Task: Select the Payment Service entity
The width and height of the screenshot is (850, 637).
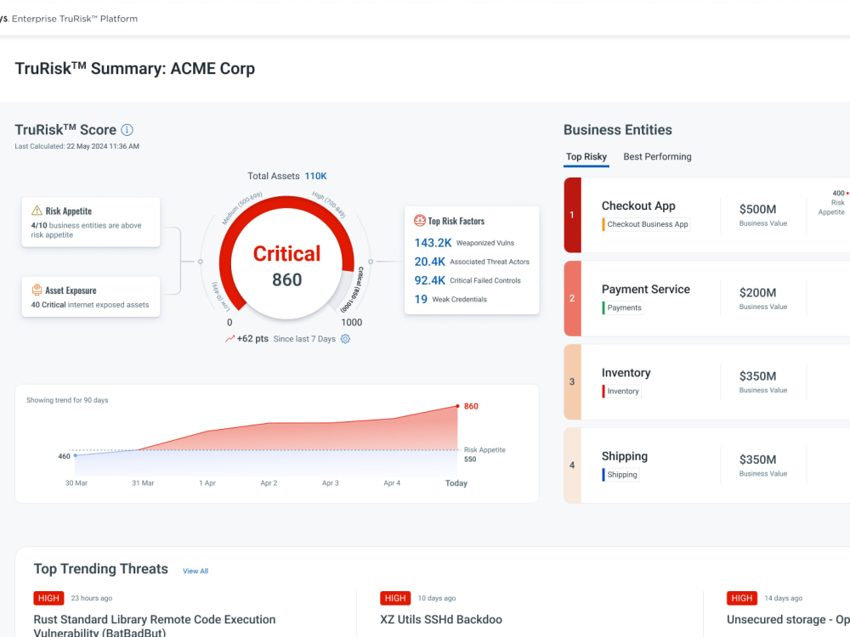Action: pos(646,290)
